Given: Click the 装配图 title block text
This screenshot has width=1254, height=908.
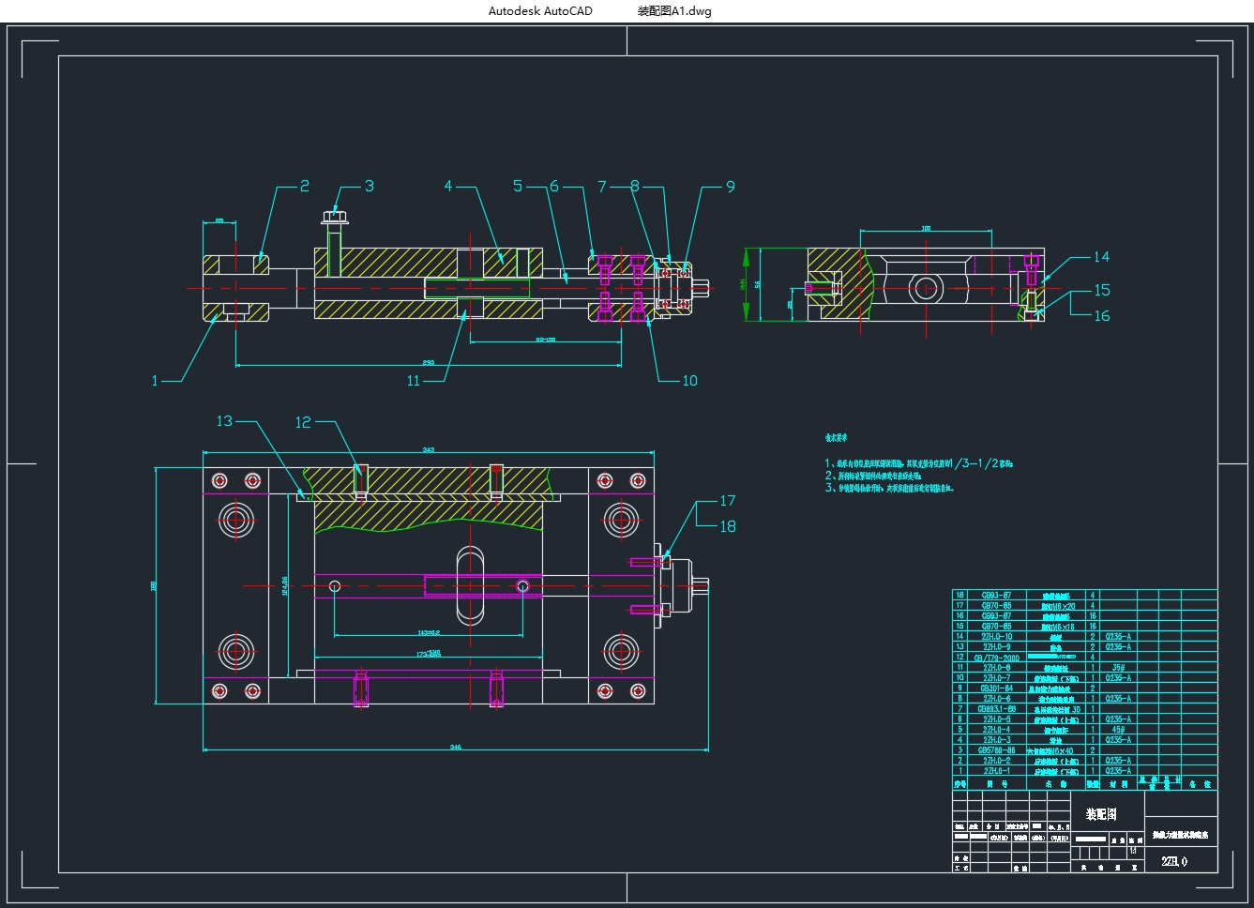Looking at the screenshot, I should click(x=1101, y=814).
